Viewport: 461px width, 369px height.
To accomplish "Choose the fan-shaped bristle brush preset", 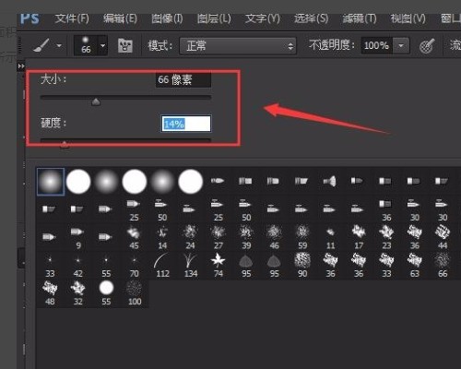I will tap(329, 181).
